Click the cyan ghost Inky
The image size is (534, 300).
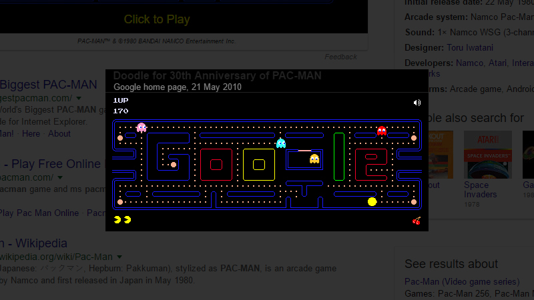(x=281, y=143)
